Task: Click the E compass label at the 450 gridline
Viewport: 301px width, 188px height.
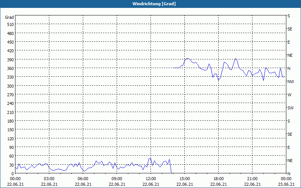Action: [289, 42]
